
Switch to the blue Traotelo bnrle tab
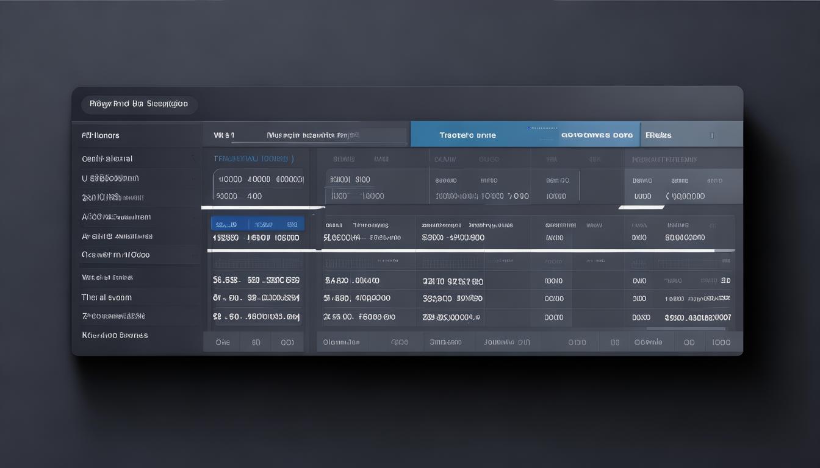[x=467, y=135]
